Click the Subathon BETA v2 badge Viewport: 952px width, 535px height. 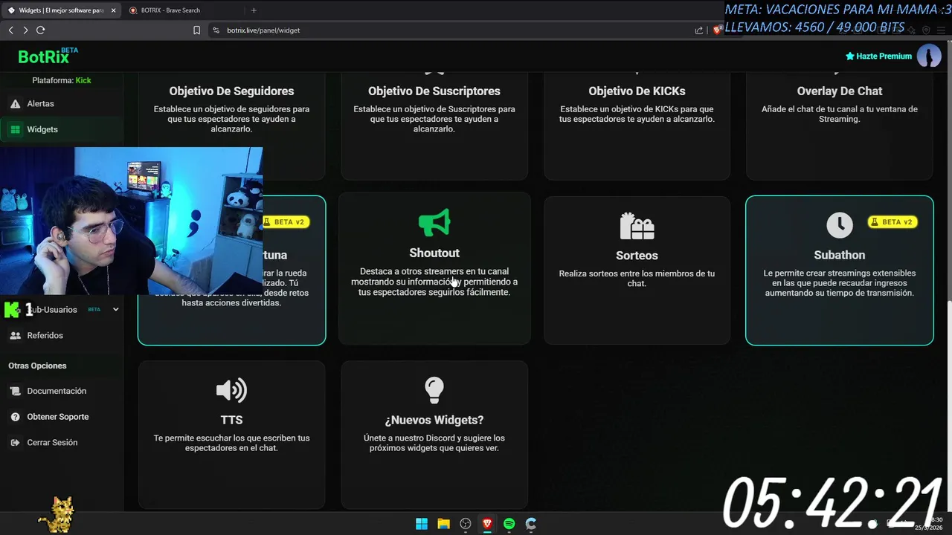click(892, 222)
